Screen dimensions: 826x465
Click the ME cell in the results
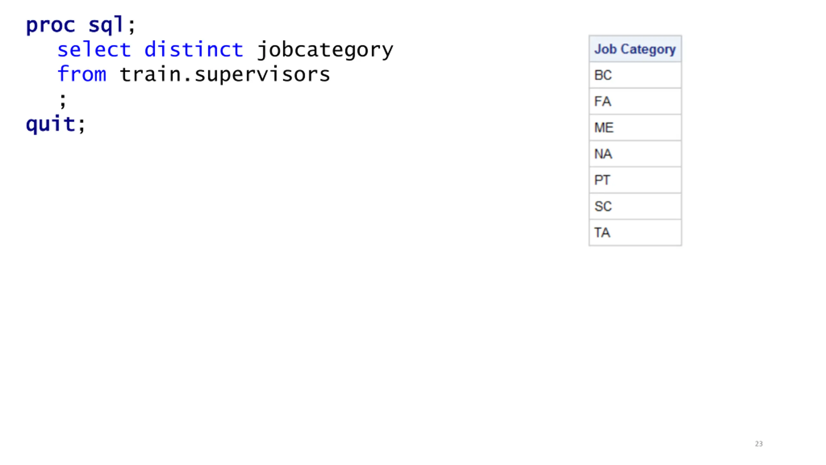(635, 128)
